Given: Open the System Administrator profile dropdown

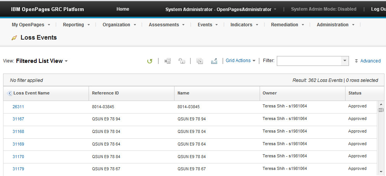Looking at the screenshot, I should tap(221, 9).
